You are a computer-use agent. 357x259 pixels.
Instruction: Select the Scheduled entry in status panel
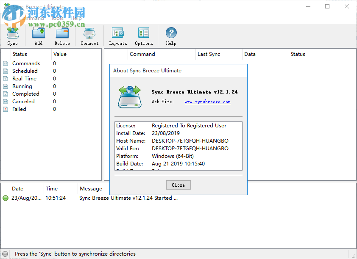tap(26, 71)
